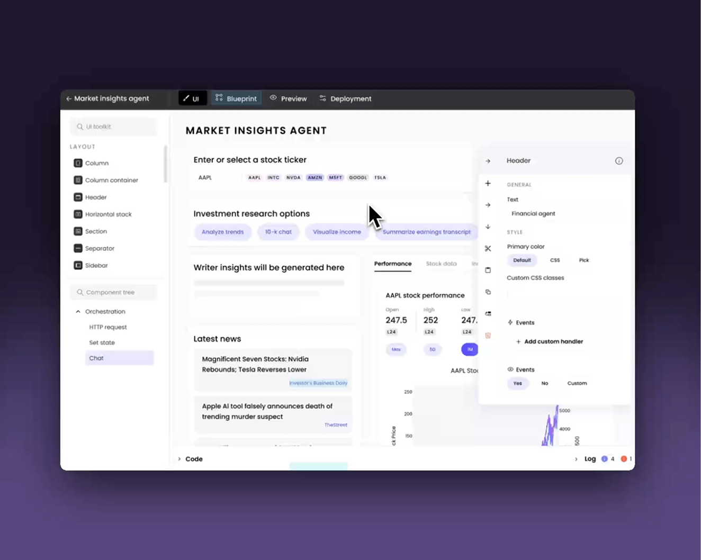Viewport: 701px width, 560px height.
Task: Select the Default primary color swatch
Action: tap(522, 260)
